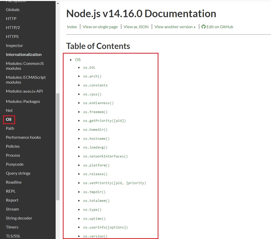Jump to os.userInfo([options]) entry

pyautogui.click(x=105, y=227)
